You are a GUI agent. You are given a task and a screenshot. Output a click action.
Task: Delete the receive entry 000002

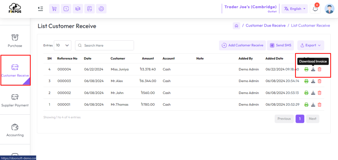[x=320, y=93]
